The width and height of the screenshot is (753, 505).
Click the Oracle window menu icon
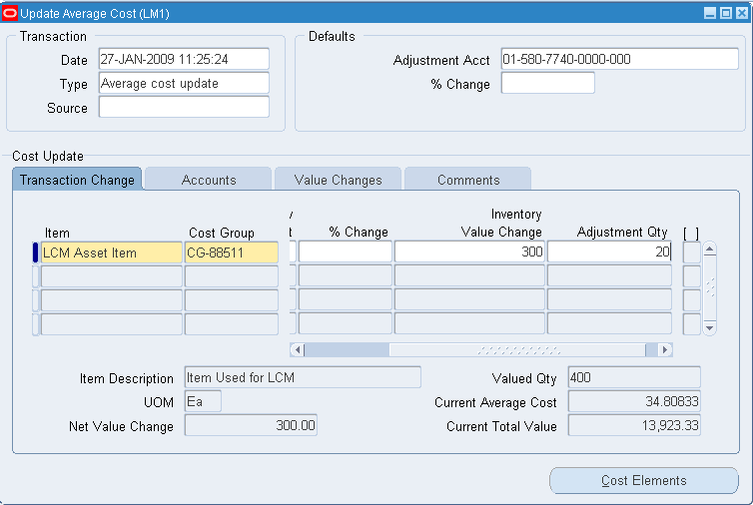10,13
